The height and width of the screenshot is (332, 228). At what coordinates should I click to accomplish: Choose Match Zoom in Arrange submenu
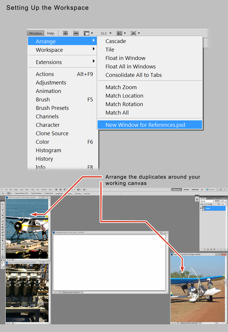pos(121,87)
